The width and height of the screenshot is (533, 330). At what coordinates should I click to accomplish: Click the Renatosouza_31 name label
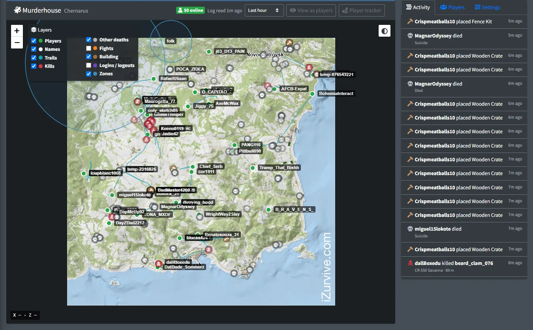point(221,235)
